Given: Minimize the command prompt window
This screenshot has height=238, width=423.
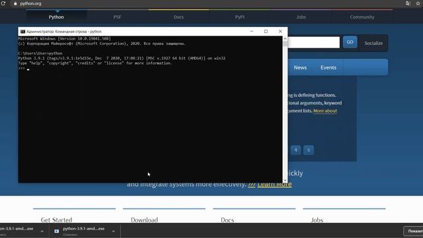Looking at the screenshot, I should point(252,31).
